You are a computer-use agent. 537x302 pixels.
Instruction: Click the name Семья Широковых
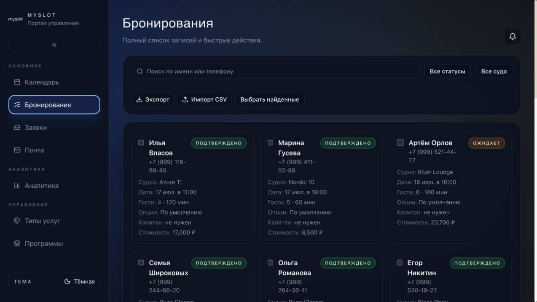(169, 268)
